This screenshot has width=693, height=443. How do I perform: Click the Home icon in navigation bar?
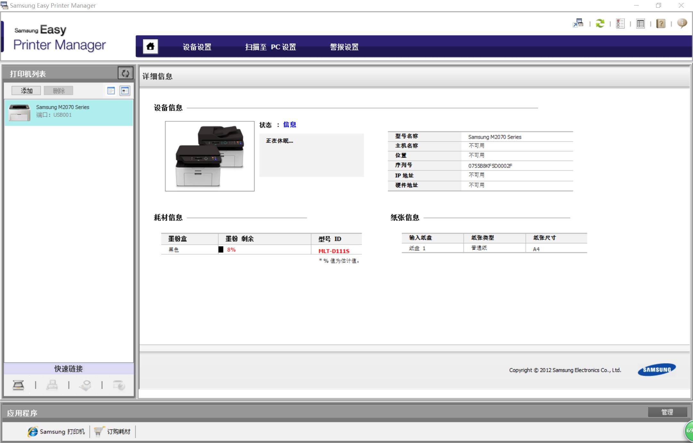150,47
